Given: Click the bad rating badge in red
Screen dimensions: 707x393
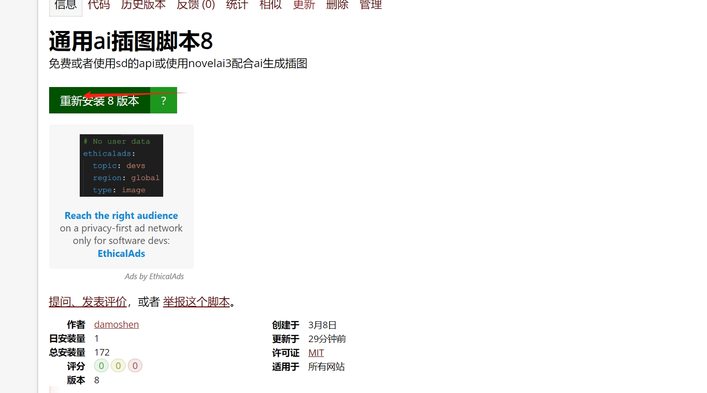Looking at the screenshot, I should pyautogui.click(x=135, y=365).
